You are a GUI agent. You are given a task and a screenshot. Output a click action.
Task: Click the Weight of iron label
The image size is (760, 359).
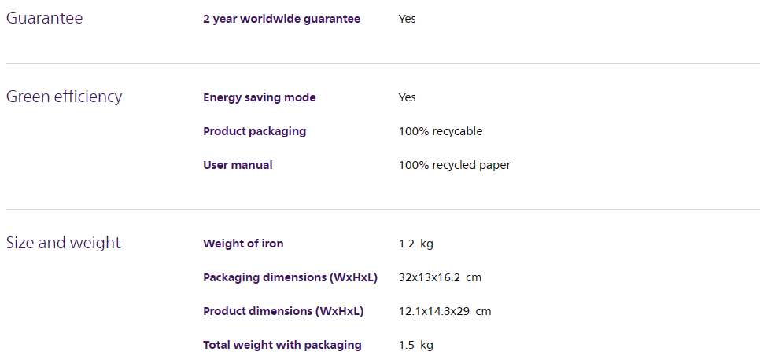[x=243, y=244]
